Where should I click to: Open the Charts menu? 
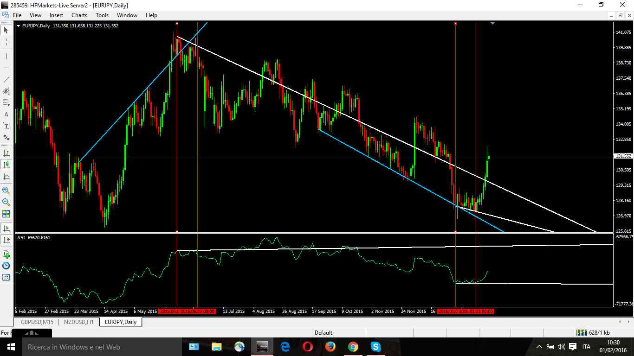[x=79, y=15]
